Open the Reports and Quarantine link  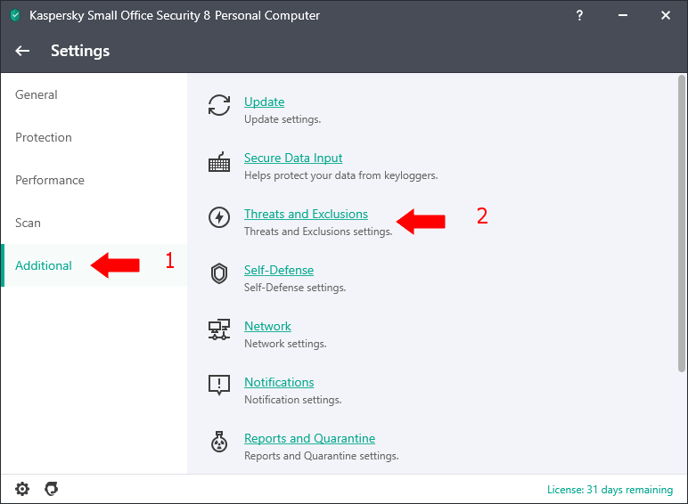(x=310, y=438)
